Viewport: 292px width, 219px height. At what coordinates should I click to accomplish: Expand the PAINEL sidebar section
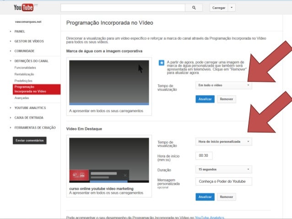coord(20,32)
